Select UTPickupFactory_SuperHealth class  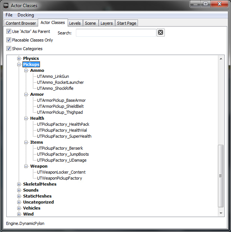(64, 136)
